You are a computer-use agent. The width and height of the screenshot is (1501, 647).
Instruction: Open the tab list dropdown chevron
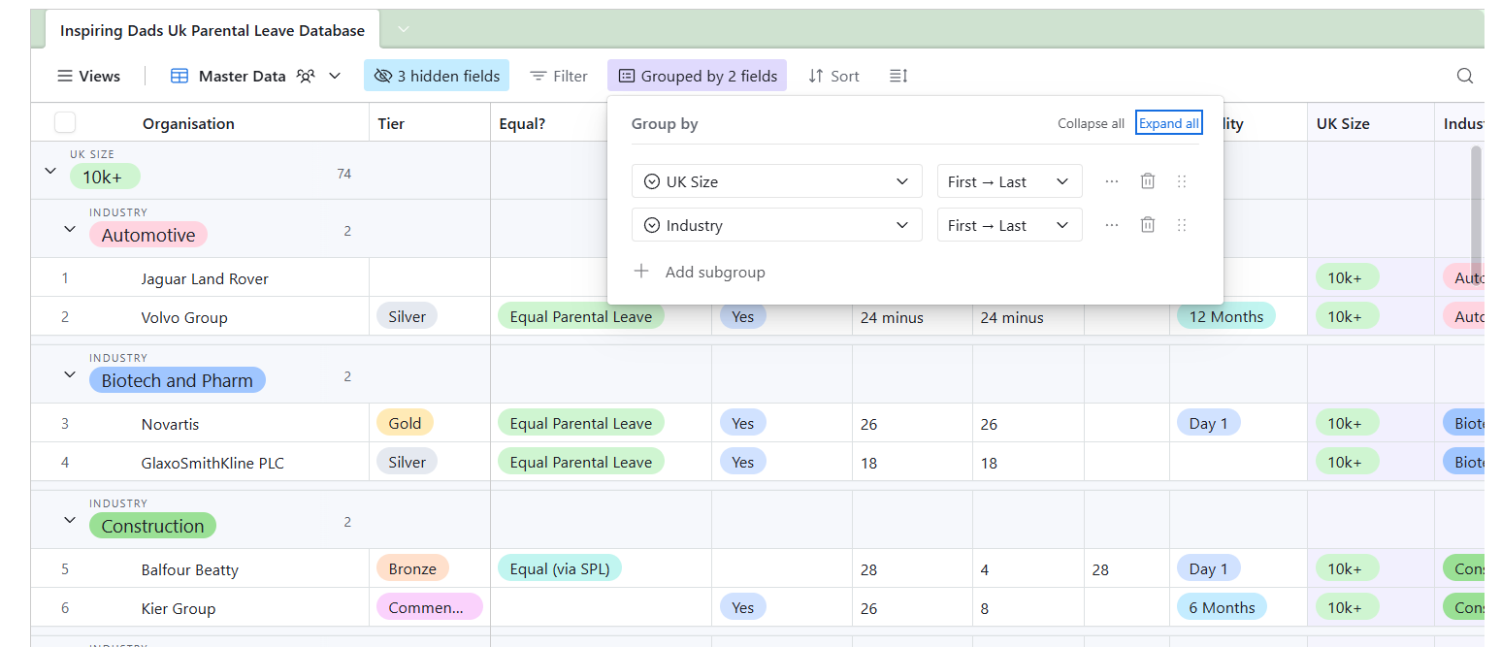(x=404, y=29)
